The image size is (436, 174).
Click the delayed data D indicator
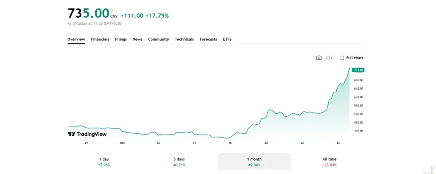[112, 11]
